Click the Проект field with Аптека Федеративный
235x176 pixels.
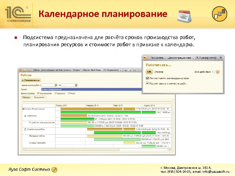[91, 89]
